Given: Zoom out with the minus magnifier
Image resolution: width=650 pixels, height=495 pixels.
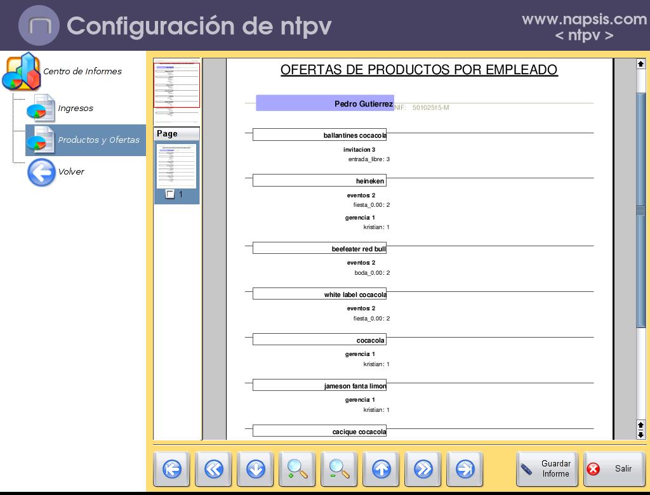Looking at the screenshot, I should (x=339, y=469).
